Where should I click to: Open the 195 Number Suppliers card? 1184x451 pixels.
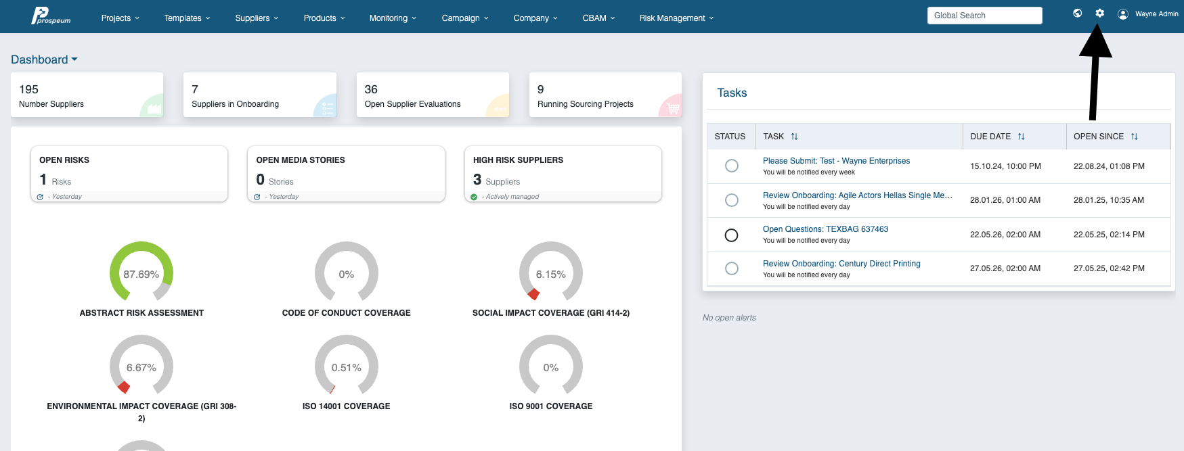87,95
